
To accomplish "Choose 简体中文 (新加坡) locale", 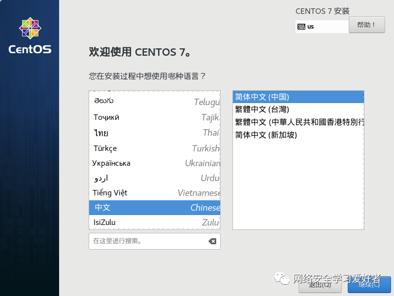I will click(298, 135).
